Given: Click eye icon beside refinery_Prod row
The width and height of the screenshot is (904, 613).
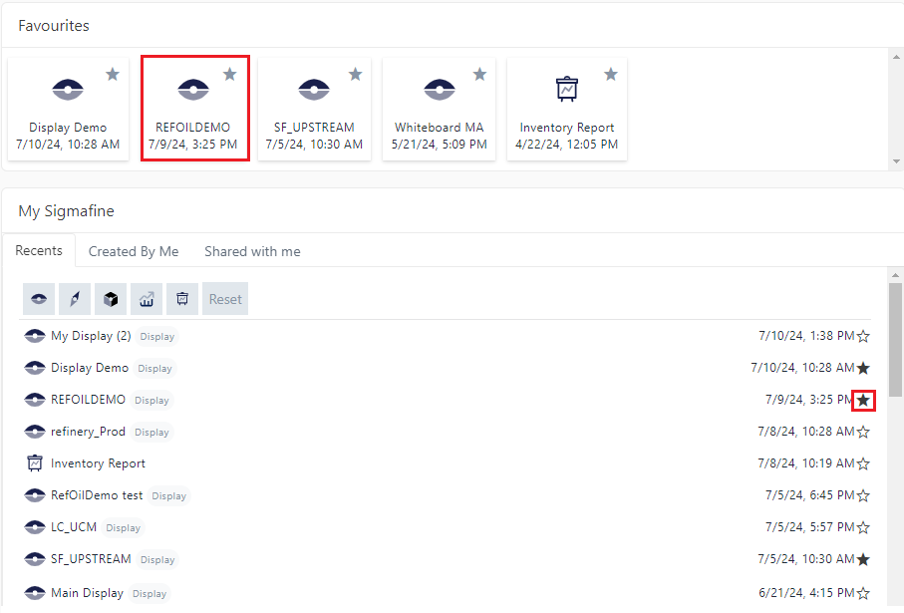Looking at the screenshot, I should (35, 432).
